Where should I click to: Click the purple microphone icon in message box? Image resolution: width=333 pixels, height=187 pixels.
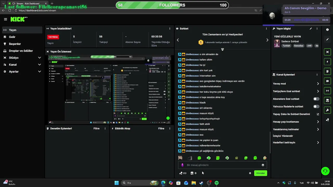182,165
